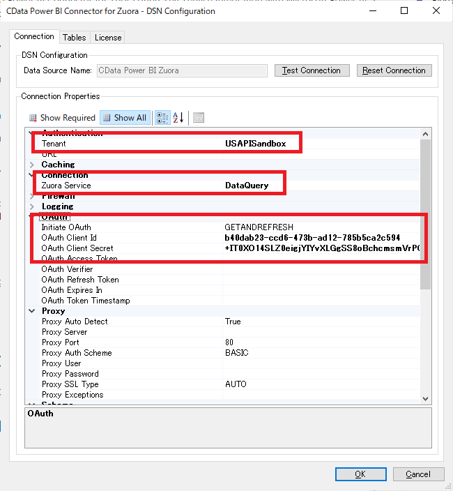Collapse the Proxy category
Image resolution: width=453 pixels, height=491 pixels.
point(32,311)
